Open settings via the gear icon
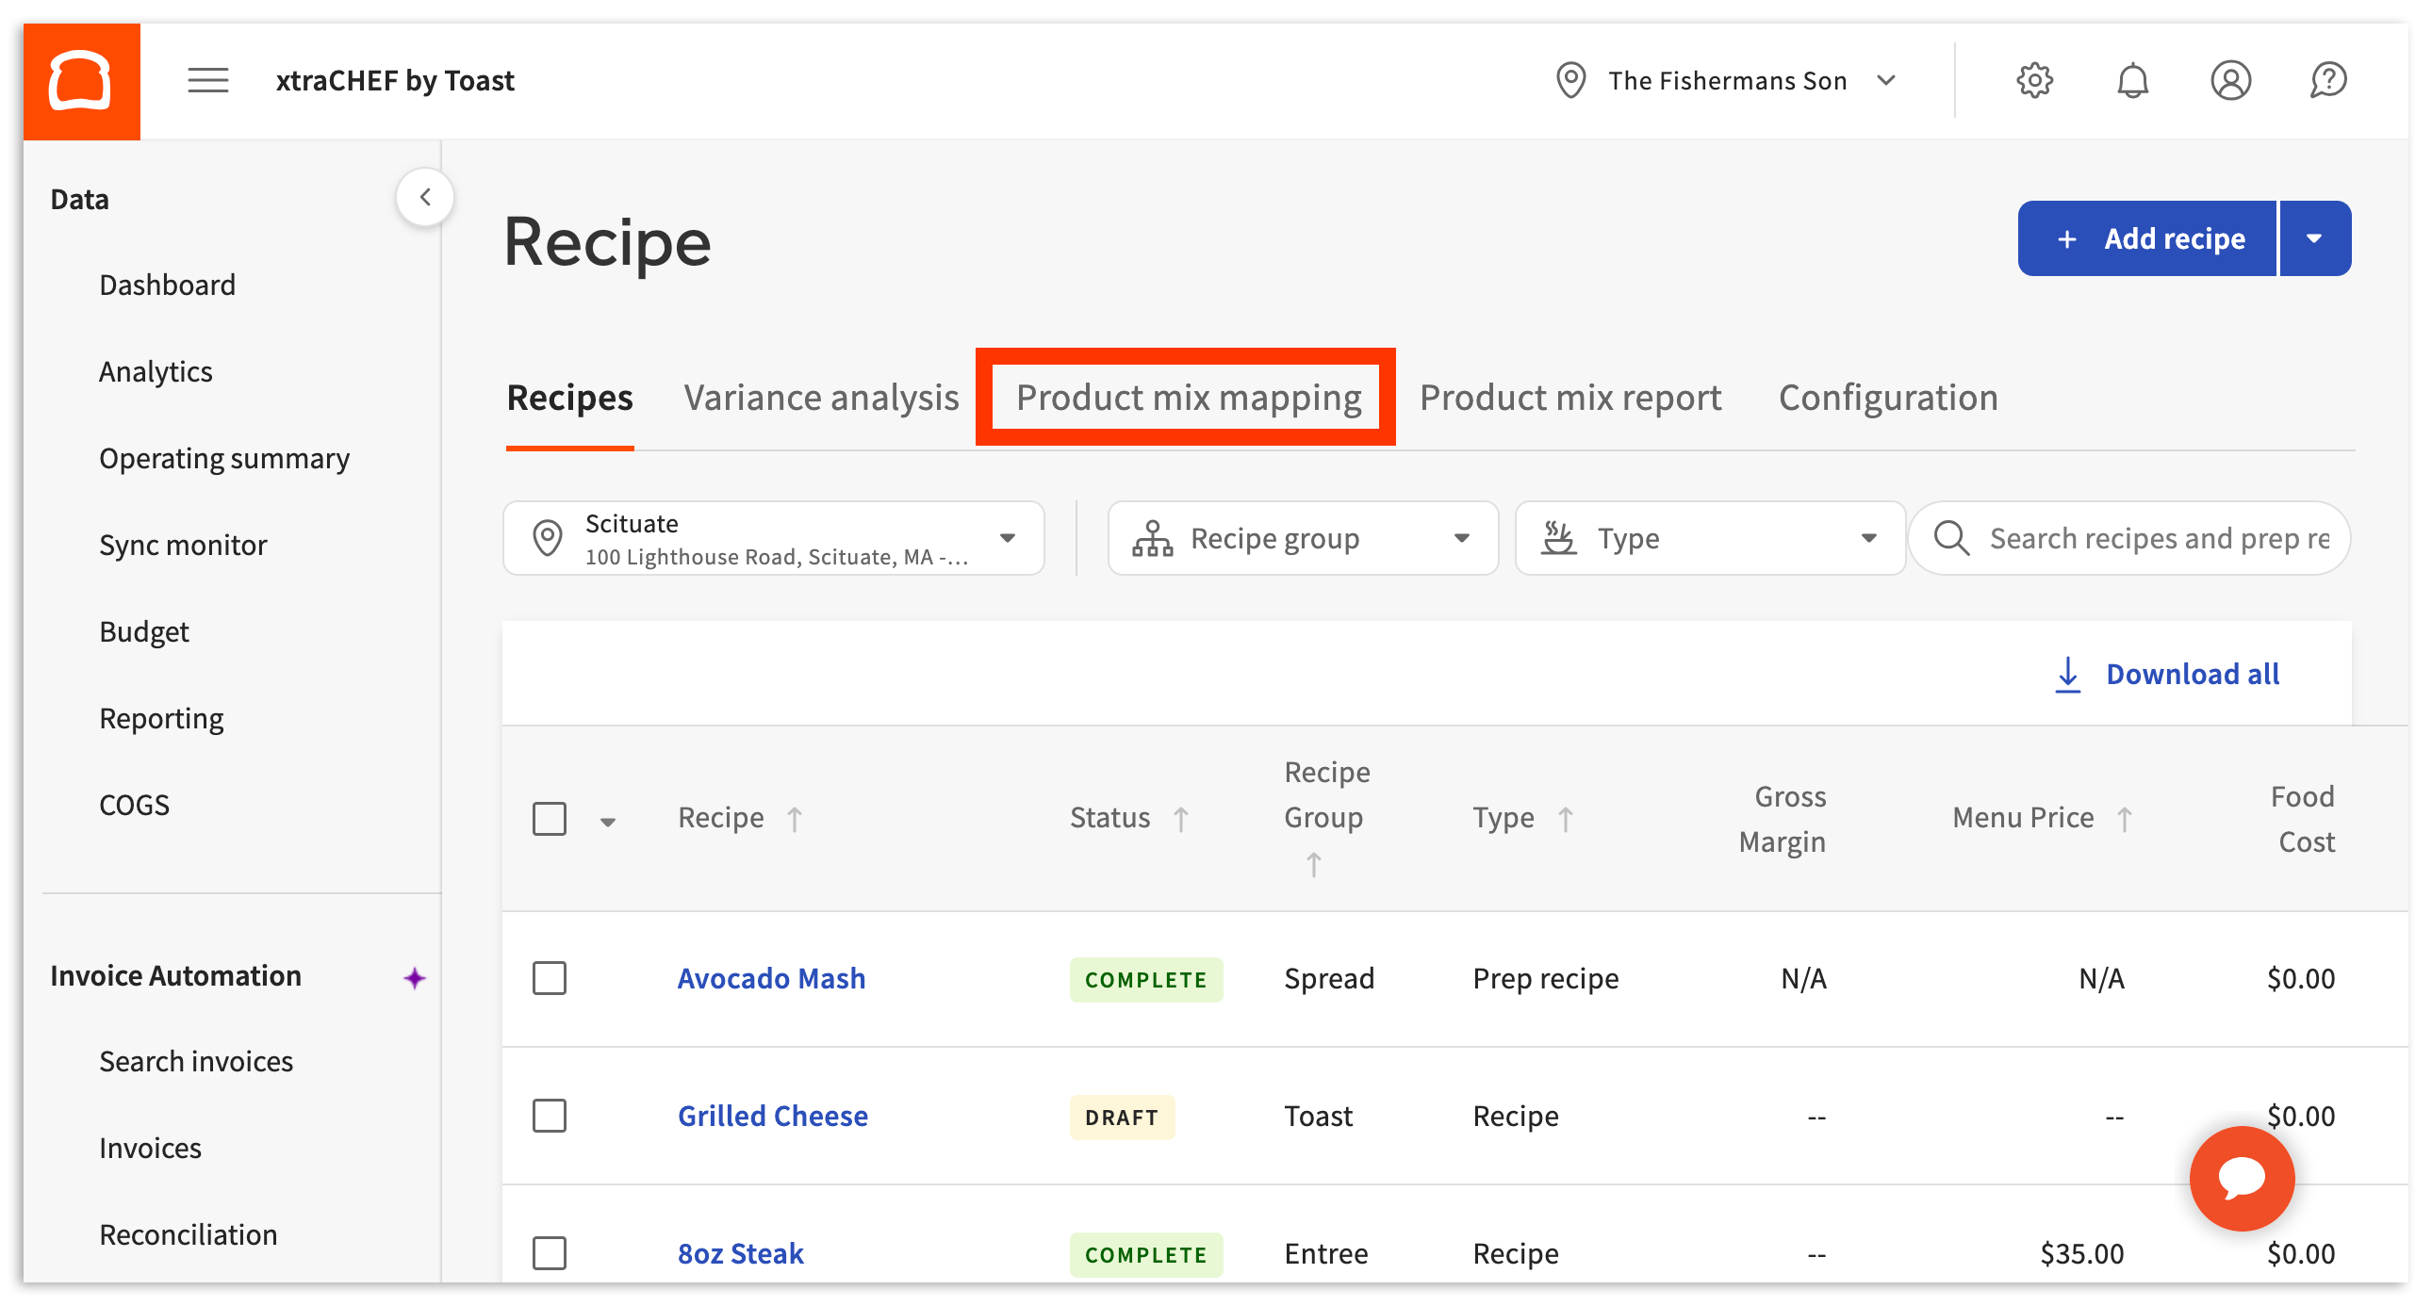The image size is (2432, 1306). [x=2033, y=81]
